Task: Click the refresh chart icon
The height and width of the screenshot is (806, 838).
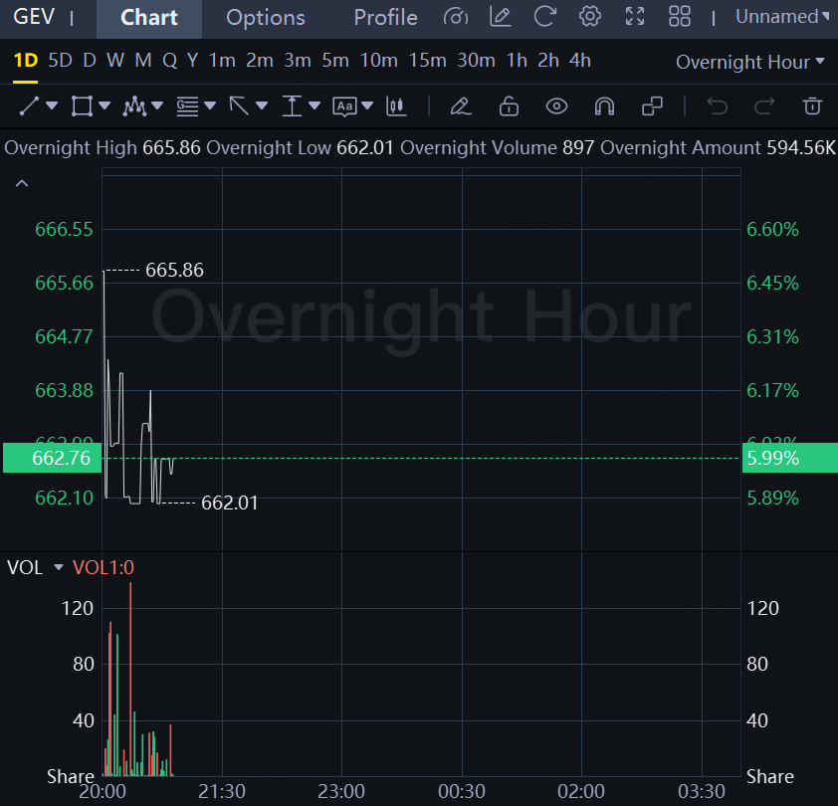Action: pos(544,17)
